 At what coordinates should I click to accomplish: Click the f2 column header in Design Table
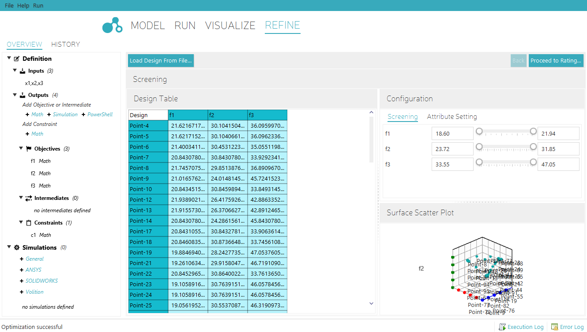(x=228, y=115)
